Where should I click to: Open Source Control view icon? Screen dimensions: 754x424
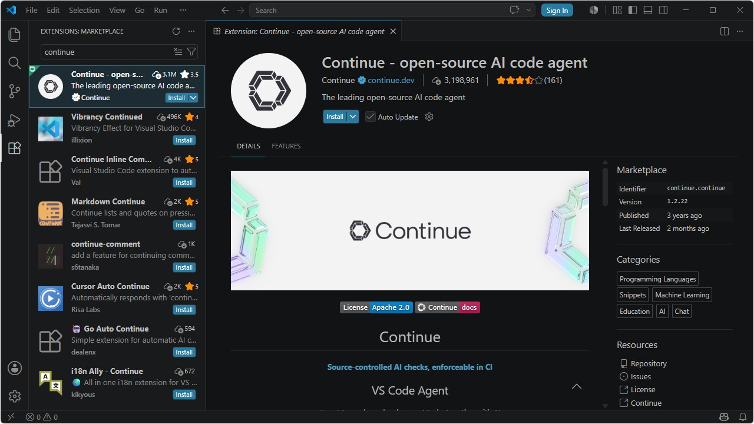pos(14,91)
